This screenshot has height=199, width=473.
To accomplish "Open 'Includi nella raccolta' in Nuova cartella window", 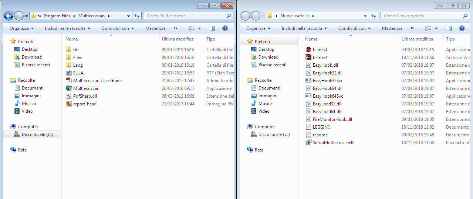I will tap(304, 28).
